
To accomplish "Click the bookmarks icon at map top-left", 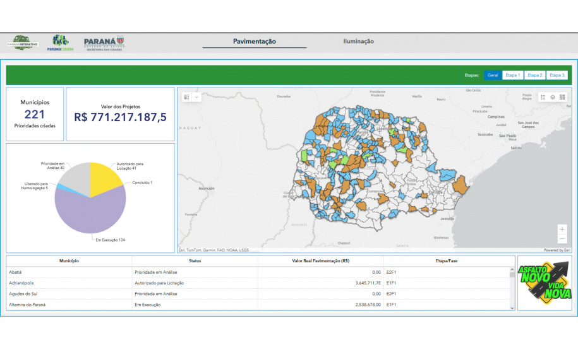I will 187,97.
